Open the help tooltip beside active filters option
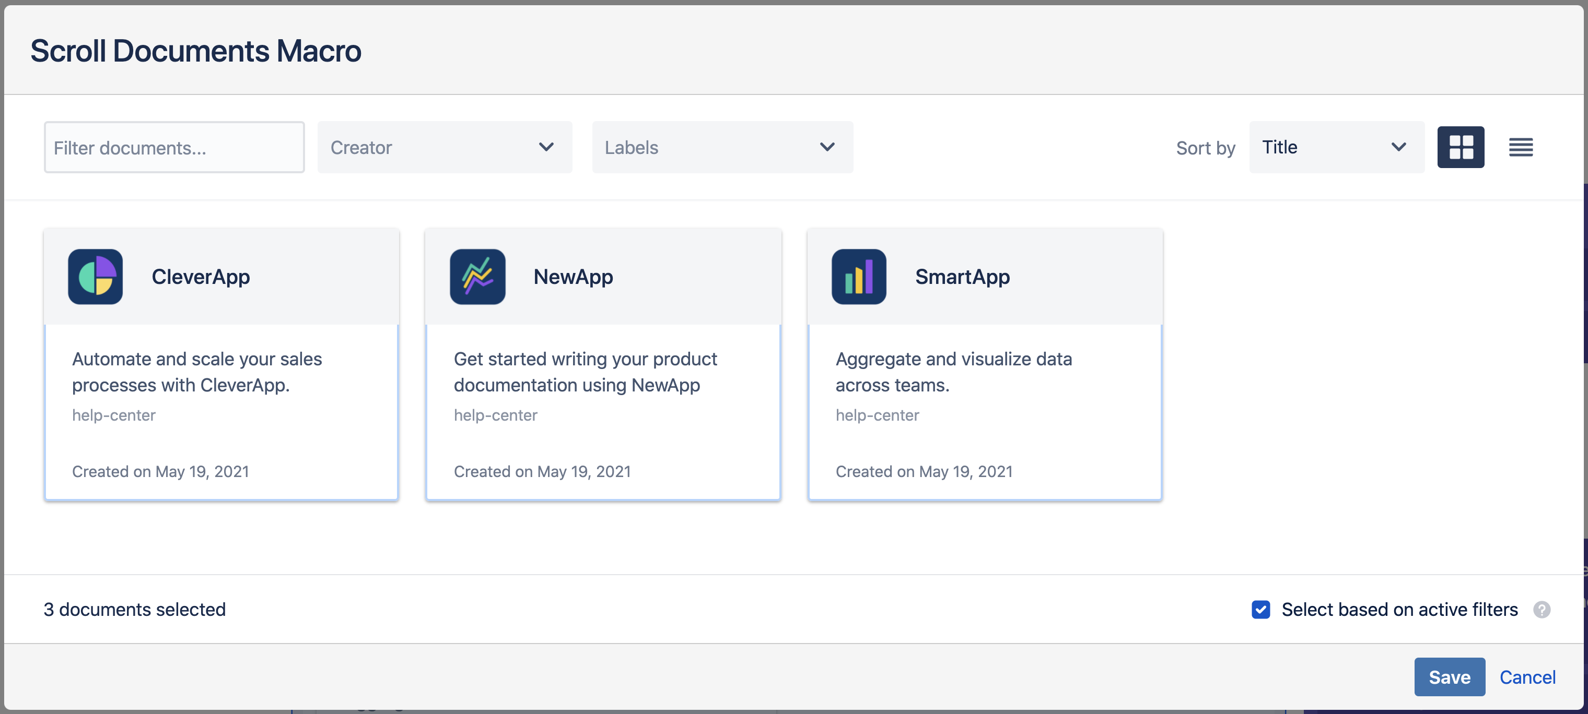 click(1543, 609)
